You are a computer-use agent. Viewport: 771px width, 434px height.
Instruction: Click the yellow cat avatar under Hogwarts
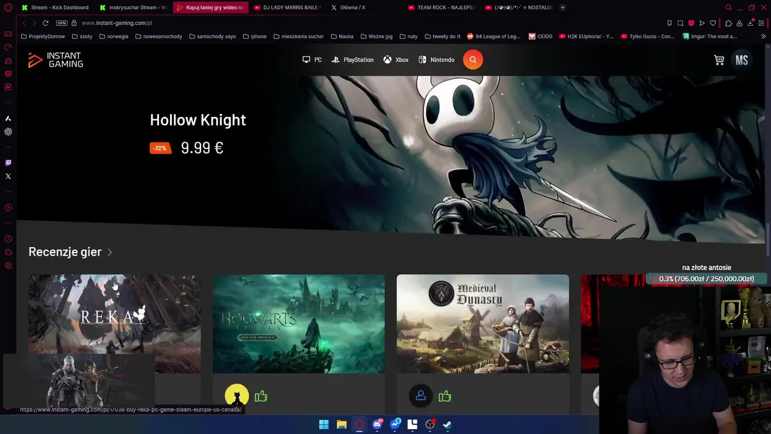point(237,396)
